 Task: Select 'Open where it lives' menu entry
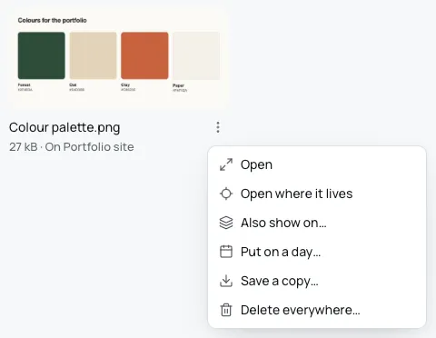coord(317,194)
